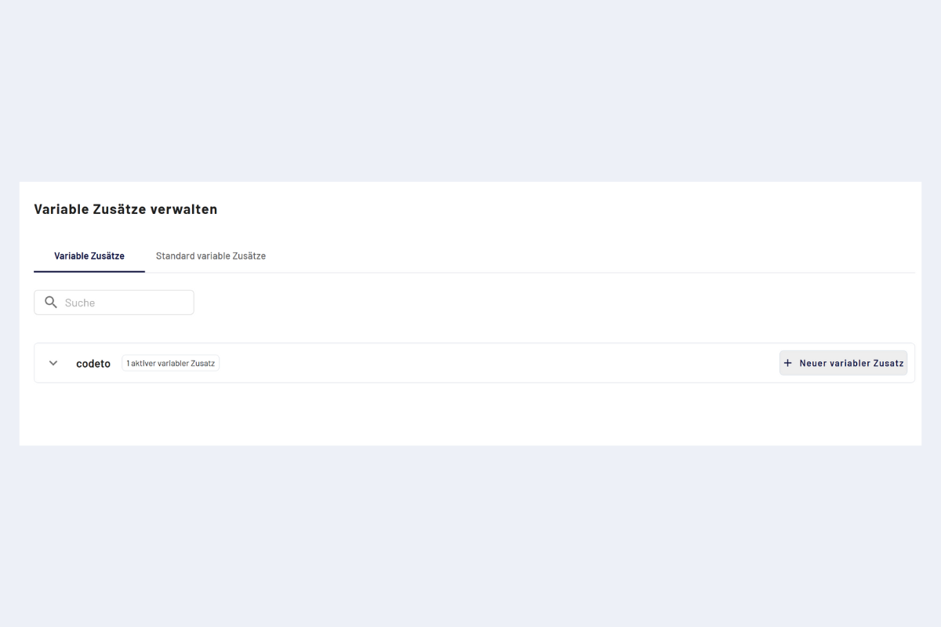This screenshot has width=941, height=627.
Task: Click the underline beneath the active tab
Action: click(89, 271)
